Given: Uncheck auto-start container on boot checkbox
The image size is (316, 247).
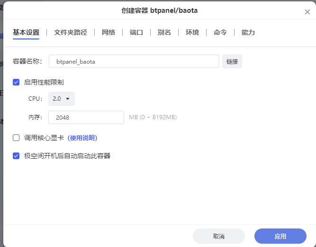Looking at the screenshot, I should tap(16, 156).
